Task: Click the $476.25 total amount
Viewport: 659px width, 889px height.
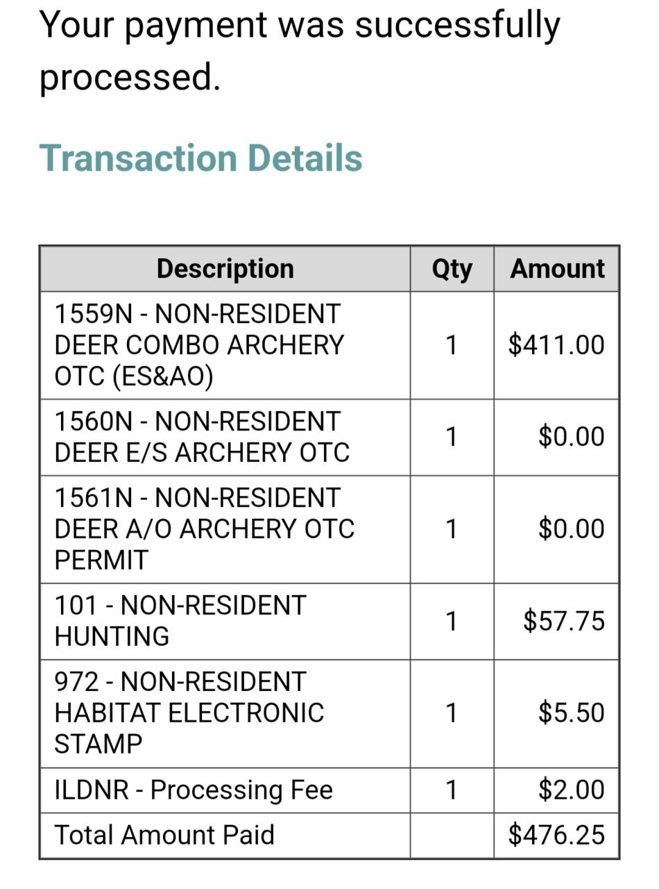Action: tap(556, 835)
